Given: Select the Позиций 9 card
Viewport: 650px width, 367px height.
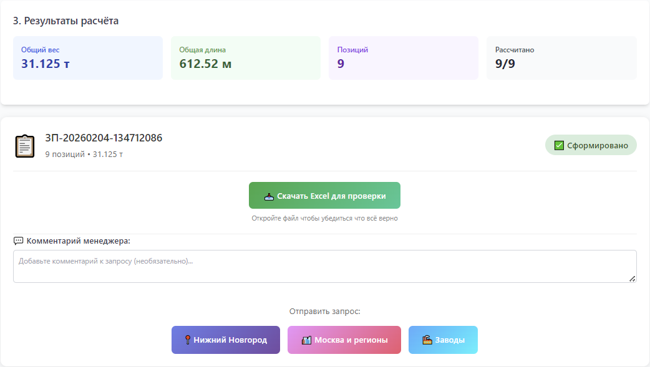Looking at the screenshot, I should 404,58.
